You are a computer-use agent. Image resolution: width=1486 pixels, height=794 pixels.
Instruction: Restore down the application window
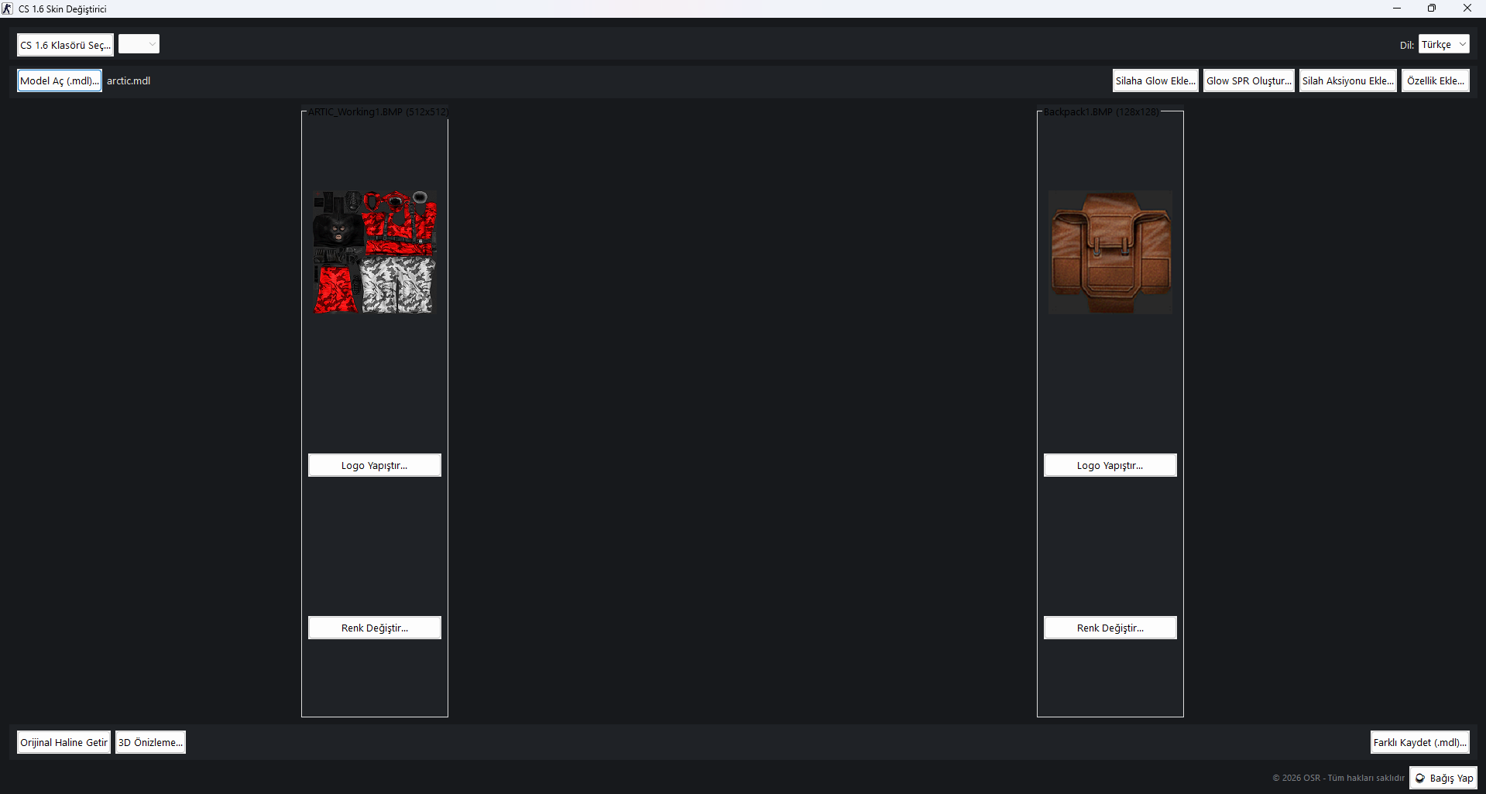coord(1432,9)
